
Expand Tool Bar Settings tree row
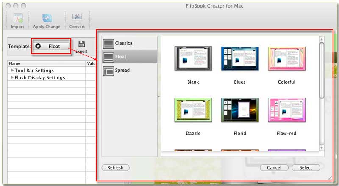[x=12, y=70]
